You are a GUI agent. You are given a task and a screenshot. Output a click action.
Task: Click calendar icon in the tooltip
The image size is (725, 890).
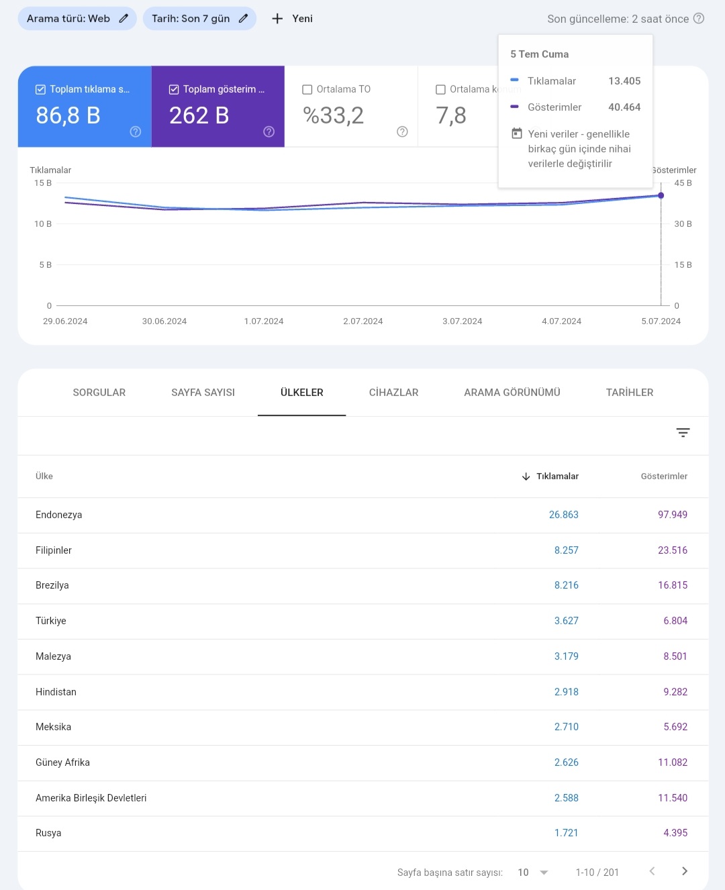(x=517, y=134)
